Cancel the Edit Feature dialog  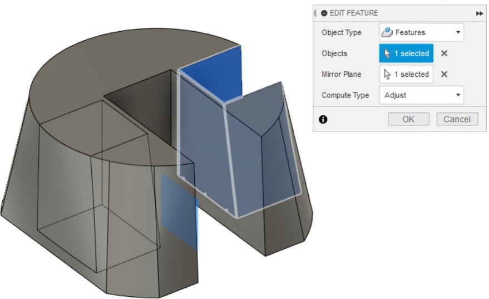click(457, 119)
